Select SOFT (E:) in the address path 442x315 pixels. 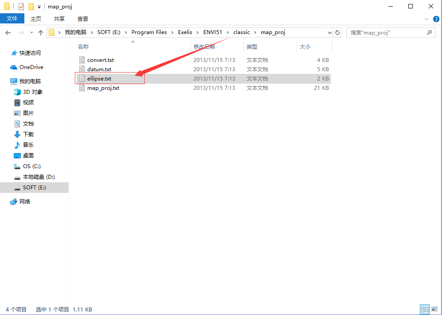(109, 32)
